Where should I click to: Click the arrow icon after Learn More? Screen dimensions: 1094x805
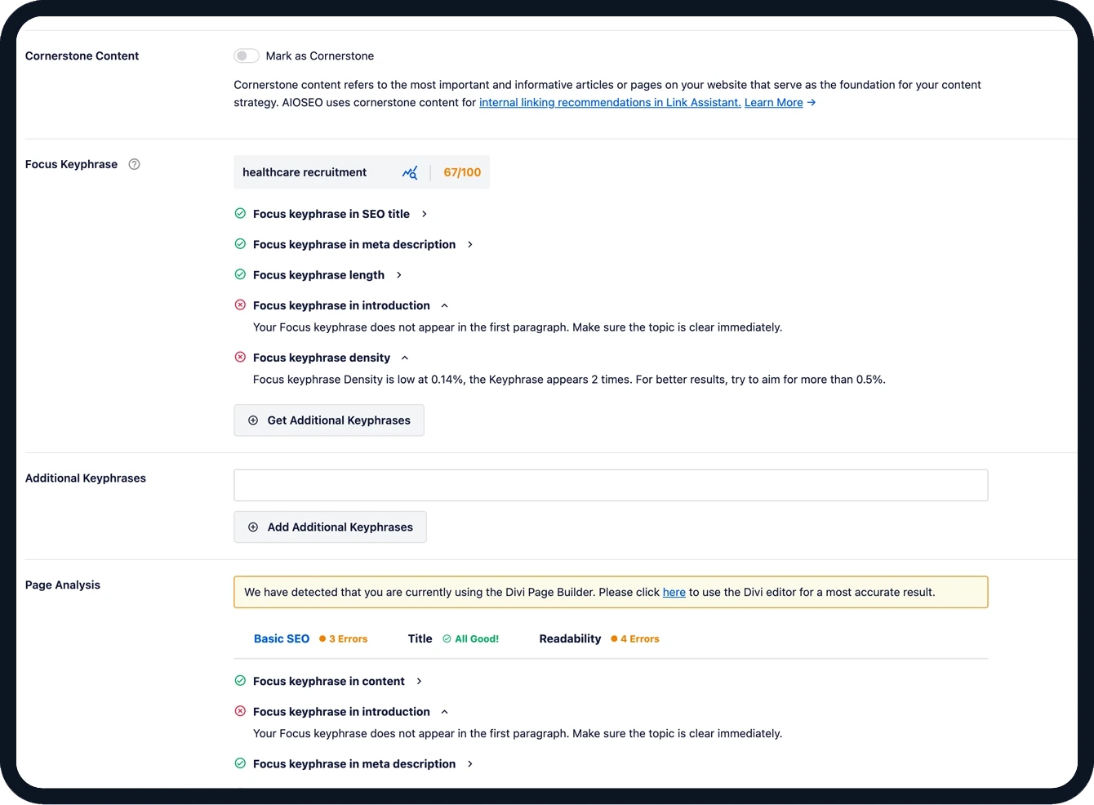point(812,102)
